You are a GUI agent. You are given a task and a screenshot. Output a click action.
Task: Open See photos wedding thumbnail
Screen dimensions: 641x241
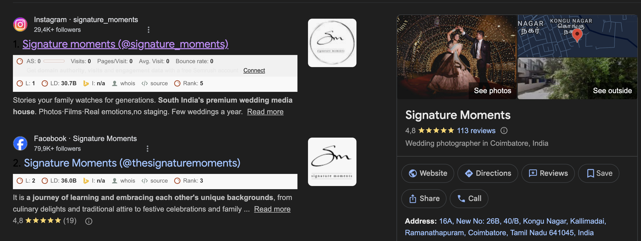tap(457, 57)
